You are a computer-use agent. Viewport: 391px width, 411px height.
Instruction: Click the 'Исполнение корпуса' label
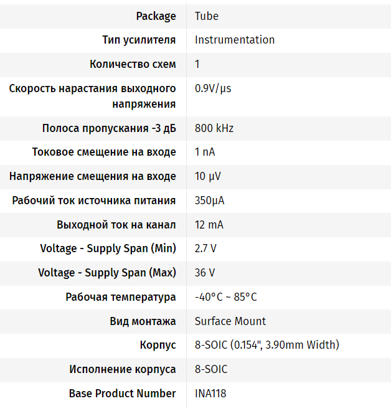click(x=123, y=369)
